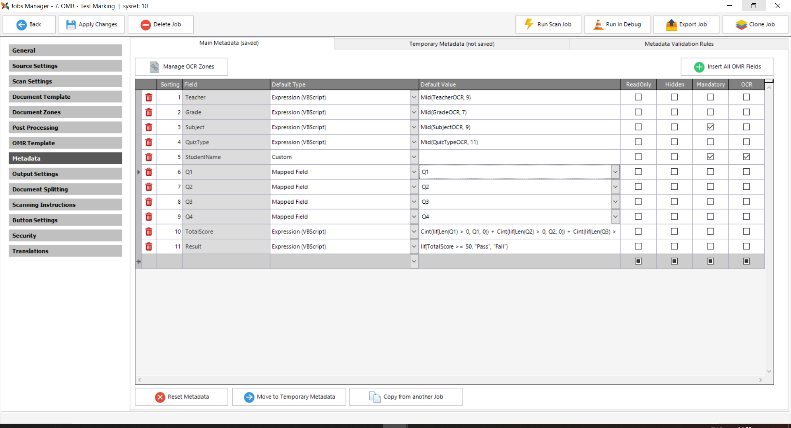
Task: Click the grid's horizontal scrollbar track
Action: 450,380
